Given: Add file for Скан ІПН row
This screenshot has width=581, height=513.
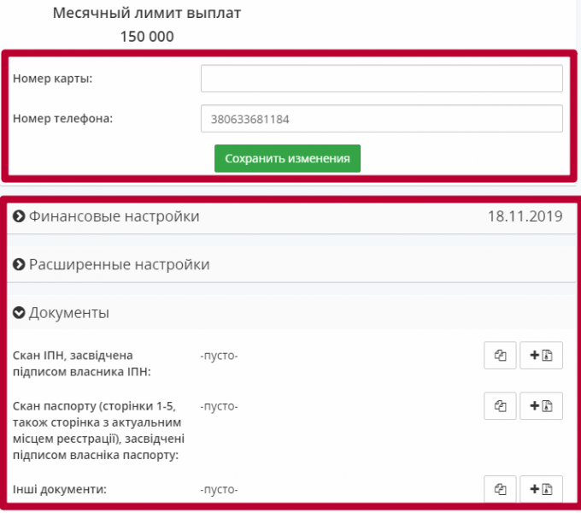Looking at the screenshot, I should coord(541,355).
